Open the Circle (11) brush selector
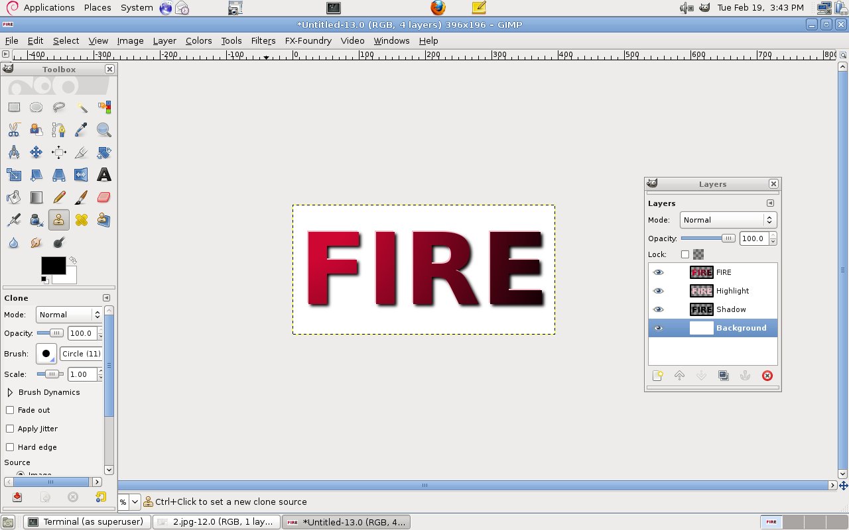Screen dimensions: 849x530 point(81,353)
